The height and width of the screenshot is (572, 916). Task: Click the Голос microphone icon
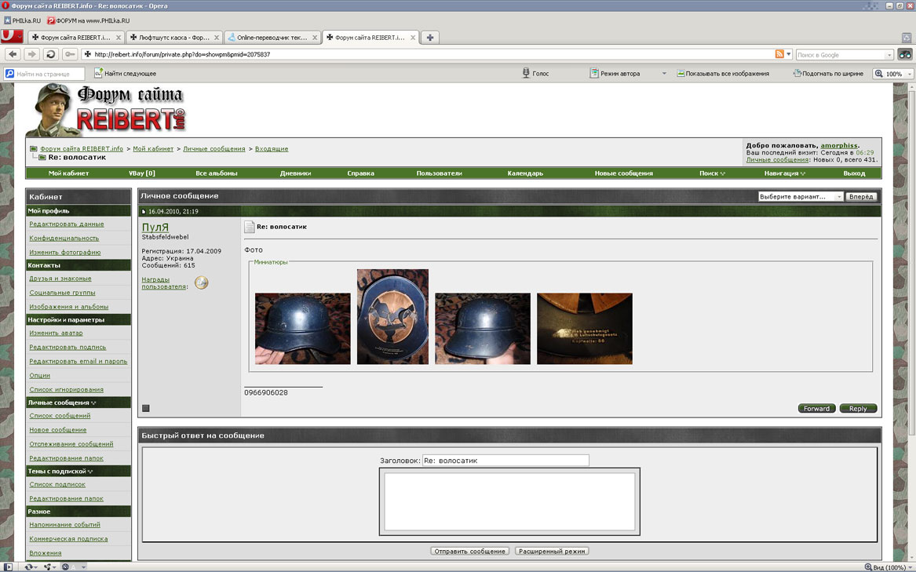tap(527, 73)
